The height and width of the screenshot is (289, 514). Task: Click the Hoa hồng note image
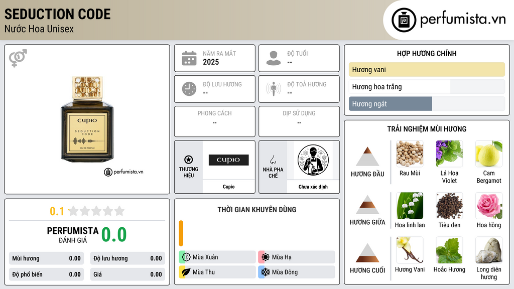click(x=489, y=205)
